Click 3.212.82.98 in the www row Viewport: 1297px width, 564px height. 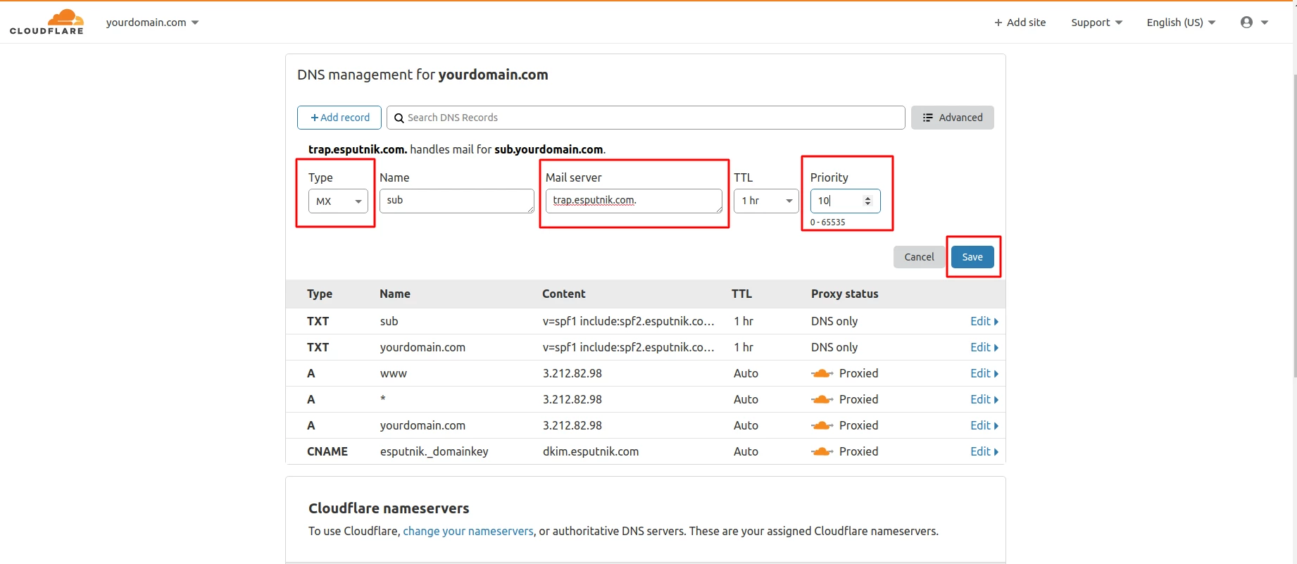click(x=572, y=373)
